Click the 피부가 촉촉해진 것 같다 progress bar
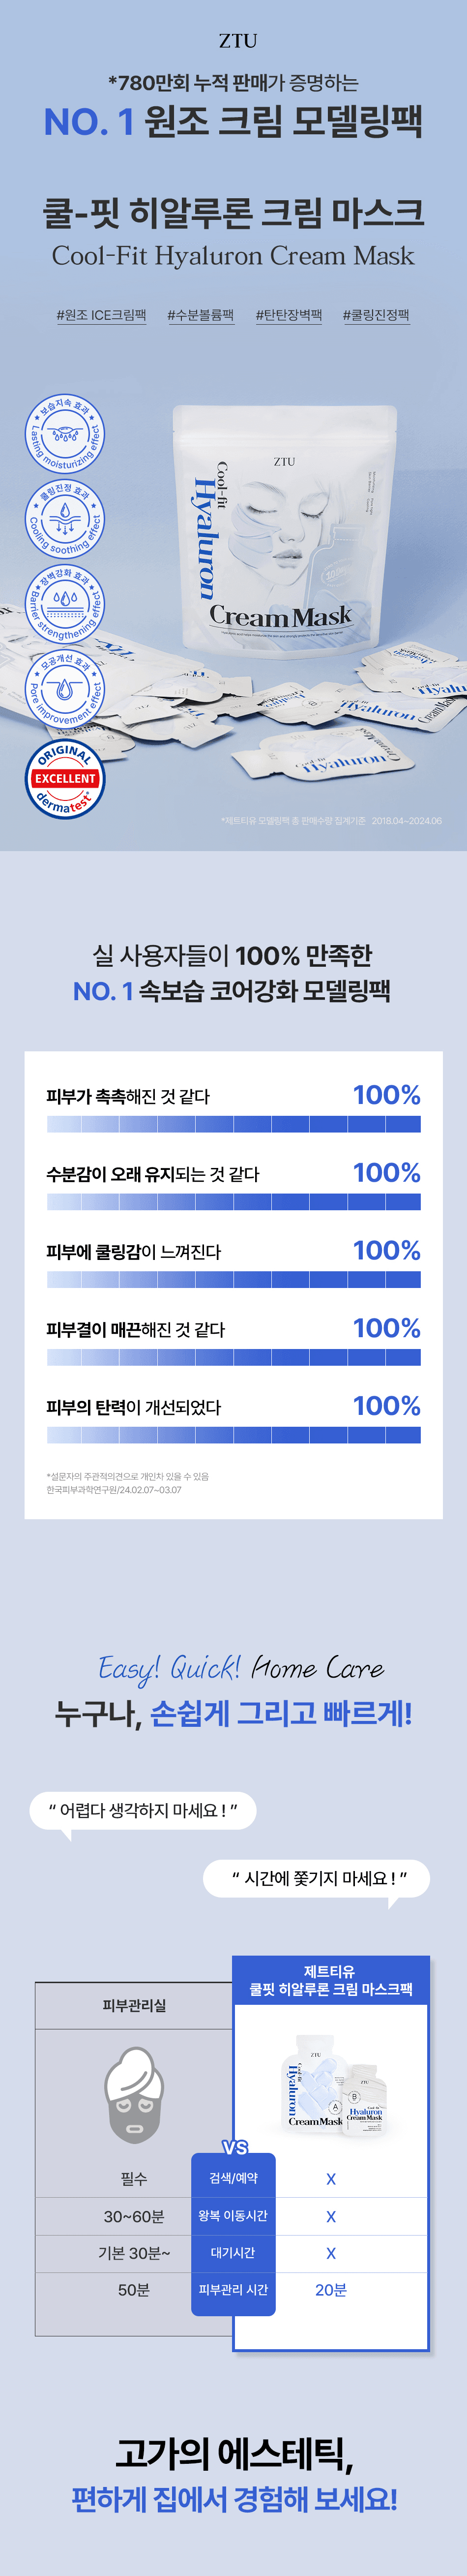 233,1124
